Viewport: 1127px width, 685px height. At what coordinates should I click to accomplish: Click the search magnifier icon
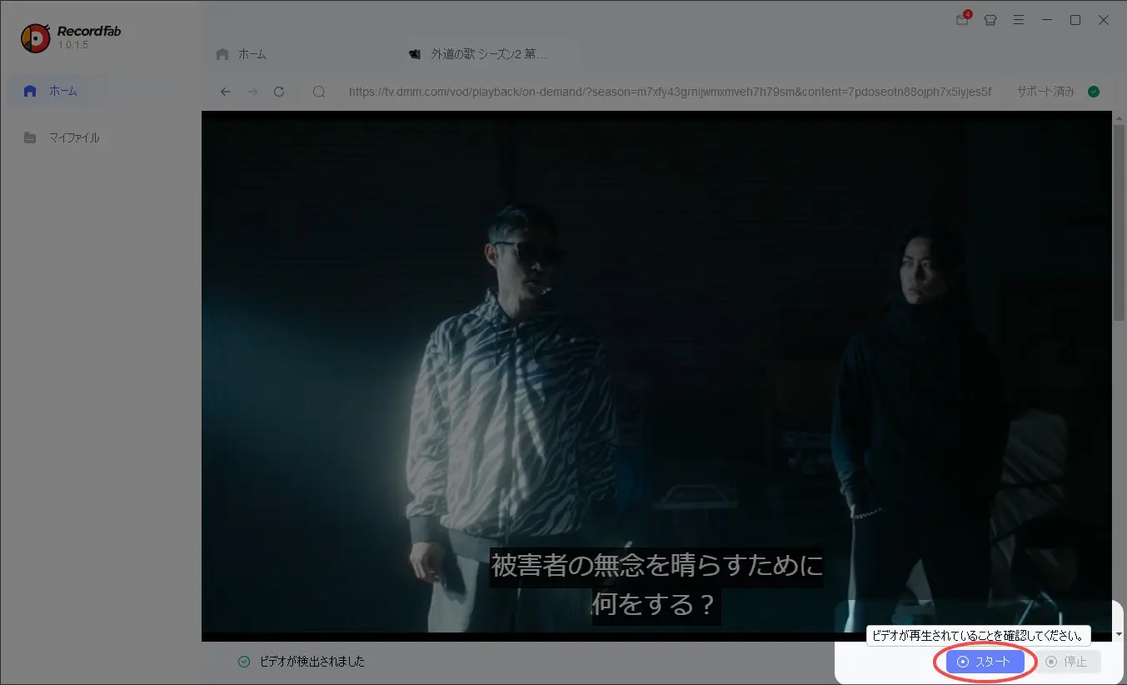[x=319, y=92]
